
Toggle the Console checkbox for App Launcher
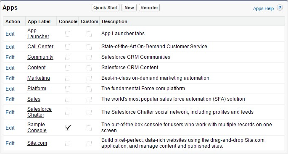click(x=68, y=34)
